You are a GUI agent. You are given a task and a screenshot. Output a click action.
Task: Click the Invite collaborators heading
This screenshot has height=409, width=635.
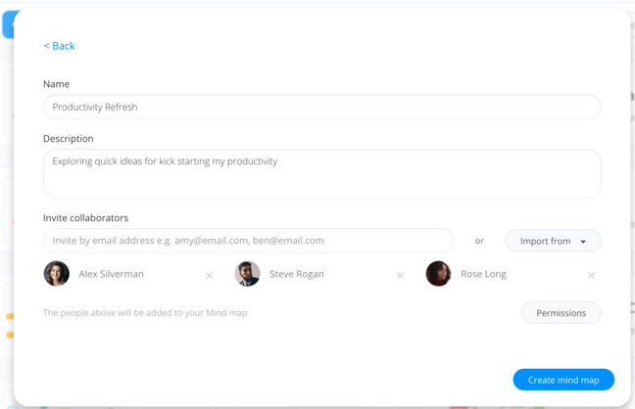coord(85,217)
